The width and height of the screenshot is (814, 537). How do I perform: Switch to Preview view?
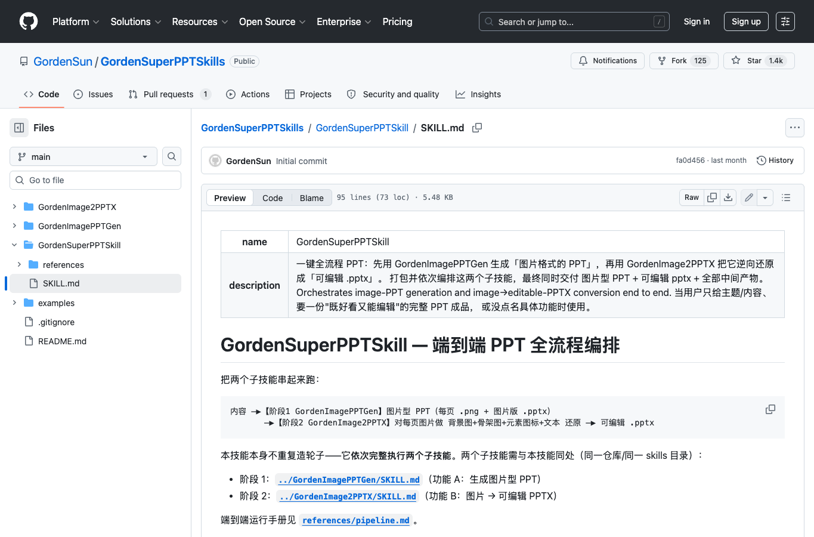coord(230,198)
